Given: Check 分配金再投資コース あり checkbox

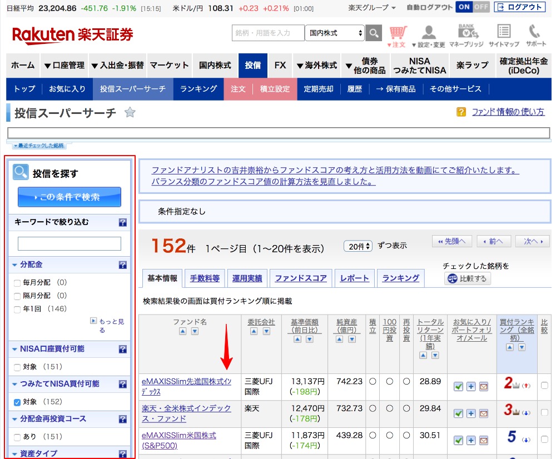Looking at the screenshot, I should 17,437.
